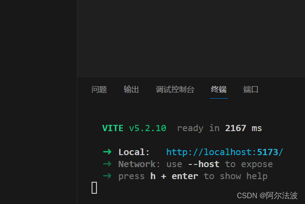The image size is (305, 204).
Task: Click the 'ready in 2167 ms' text
Action: (x=220, y=128)
